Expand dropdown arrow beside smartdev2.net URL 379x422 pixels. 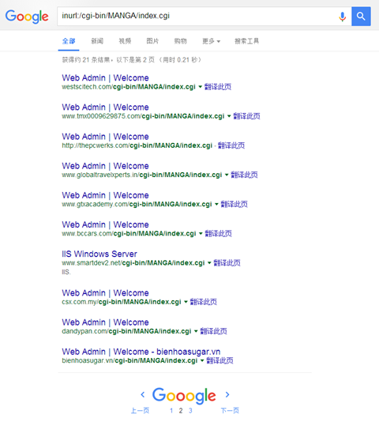point(209,262)
